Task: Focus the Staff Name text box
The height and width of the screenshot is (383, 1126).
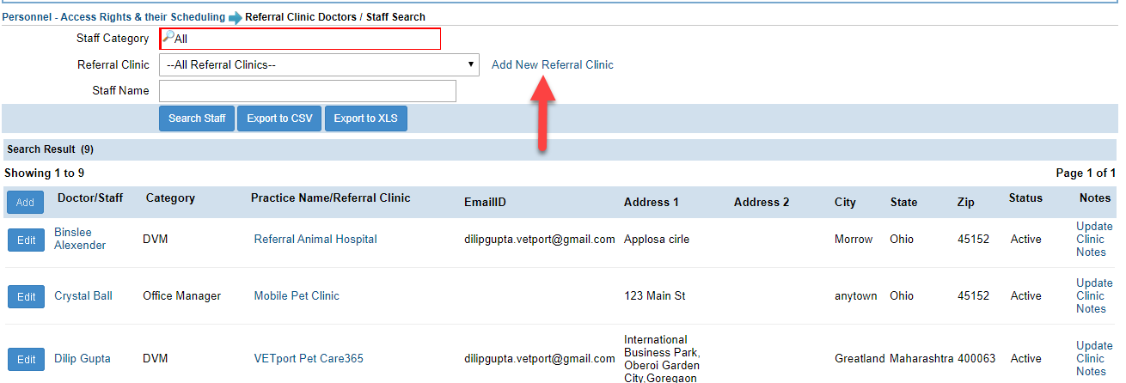Action: point(308,91)
